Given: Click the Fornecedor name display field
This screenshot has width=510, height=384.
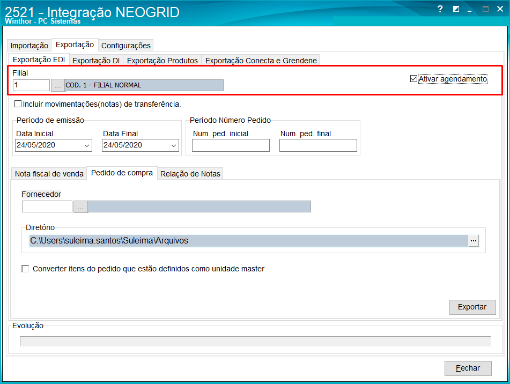Looking at the screenshot, I should 199,207.
